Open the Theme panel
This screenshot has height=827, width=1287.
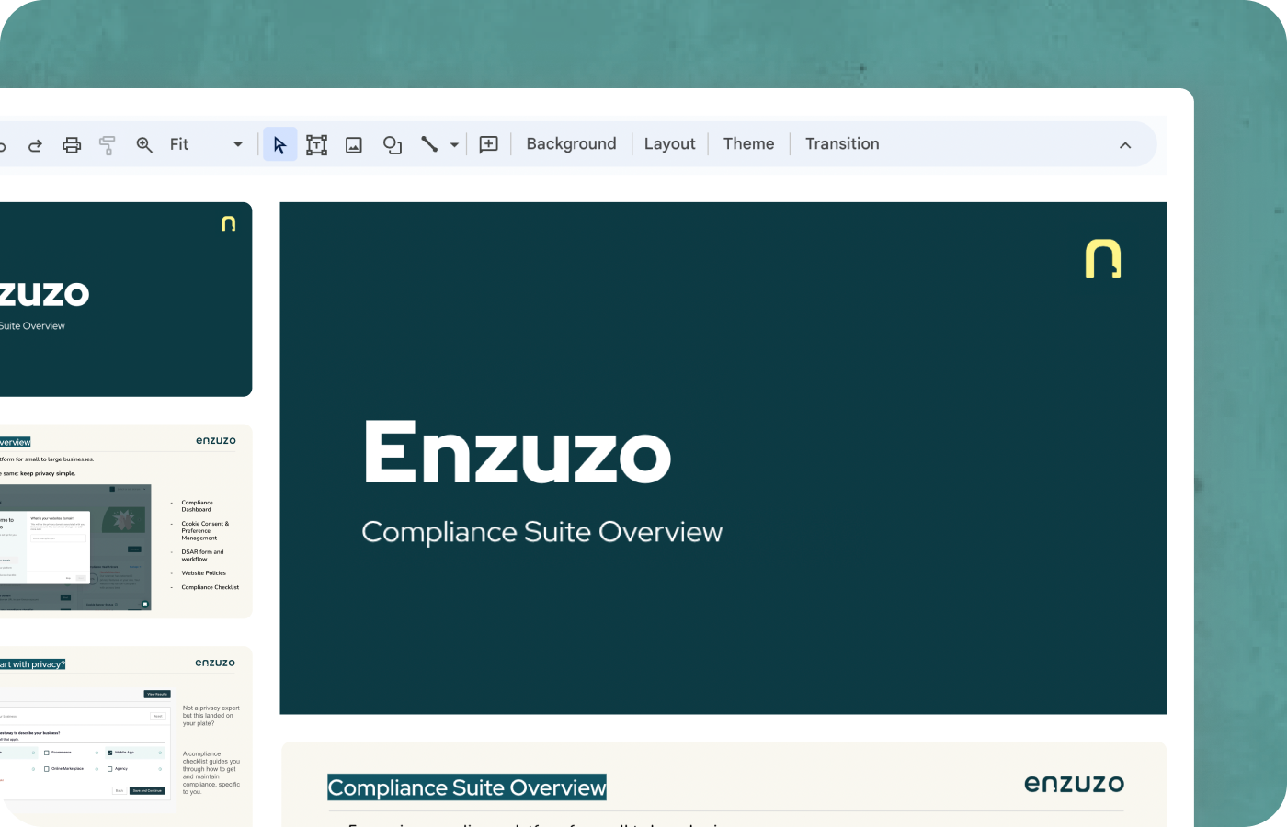[x=749, y=144]
